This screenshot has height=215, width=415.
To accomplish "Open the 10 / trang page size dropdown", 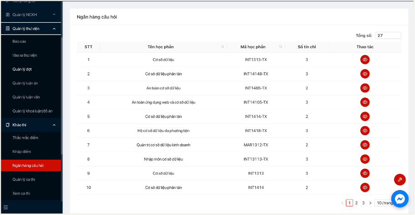I will coord(385,203).
